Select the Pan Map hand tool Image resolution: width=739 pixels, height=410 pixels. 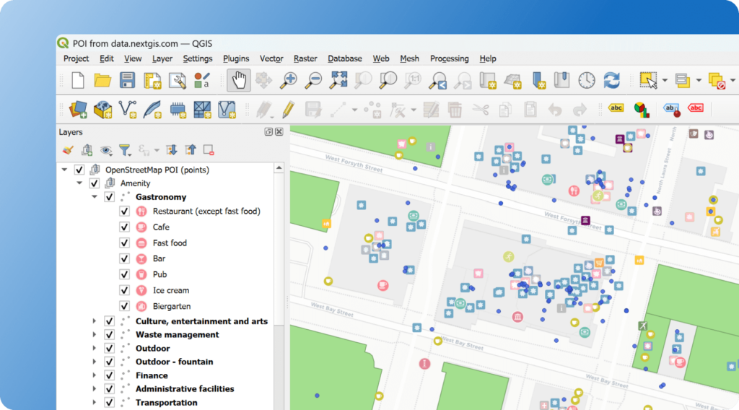[x=238, y=80]
